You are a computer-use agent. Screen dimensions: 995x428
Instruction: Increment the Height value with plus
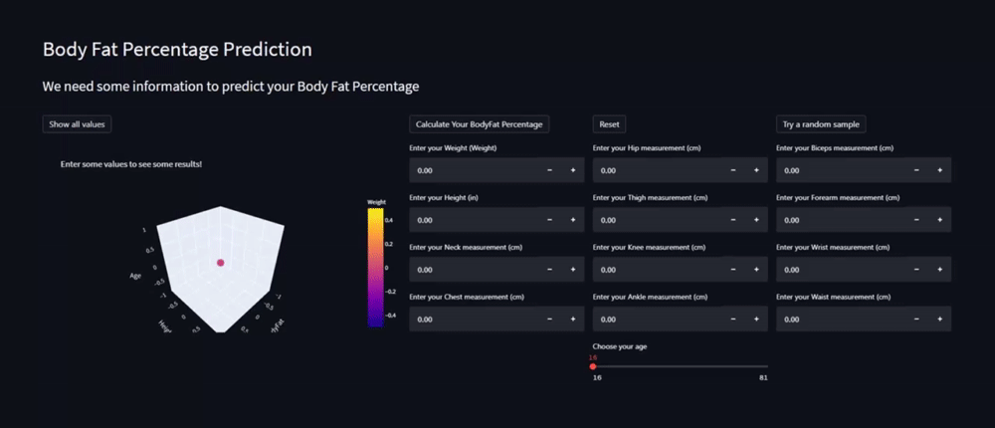(x=573, y=220)
